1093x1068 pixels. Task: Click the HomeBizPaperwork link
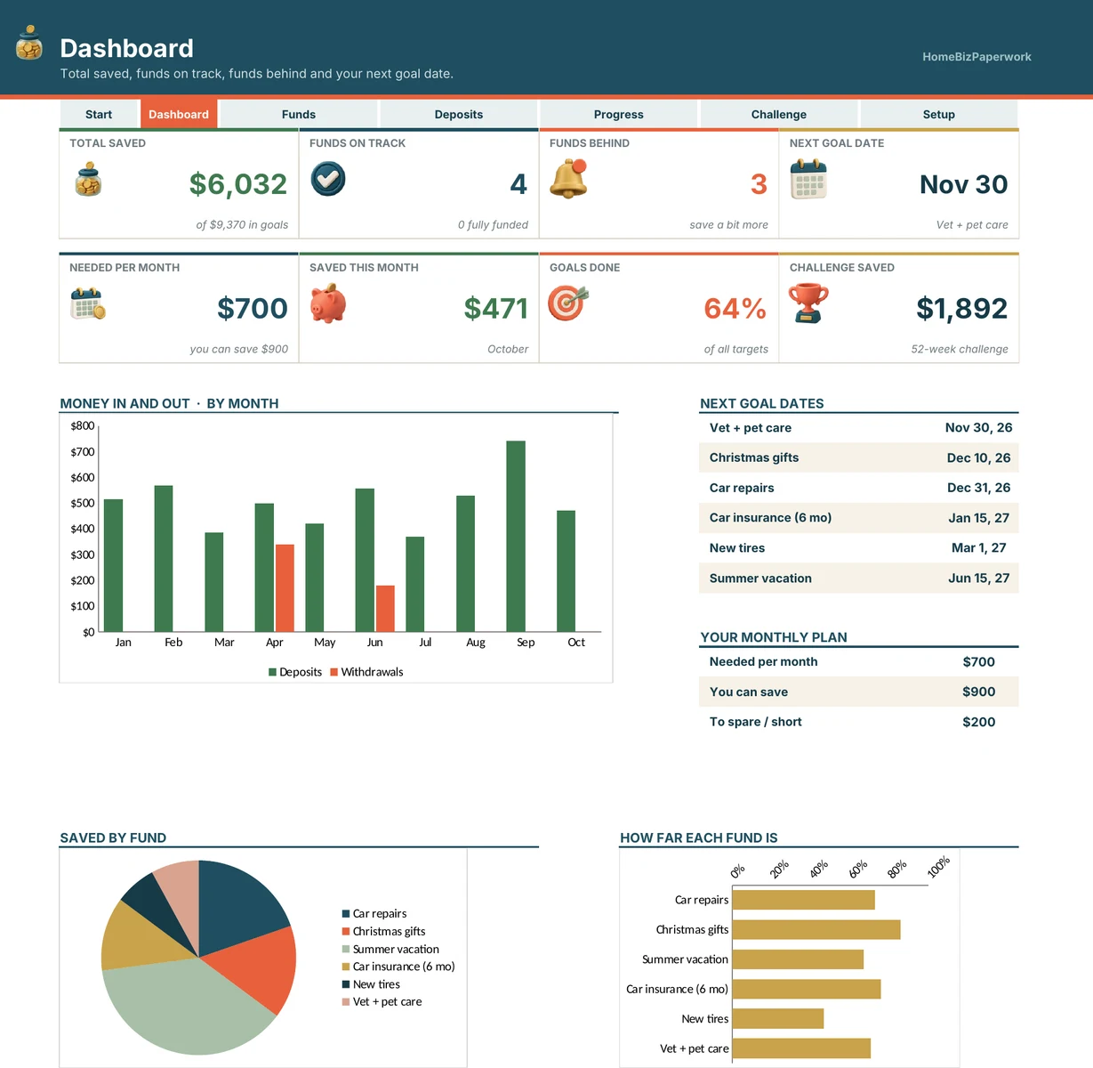pos(976,56)
